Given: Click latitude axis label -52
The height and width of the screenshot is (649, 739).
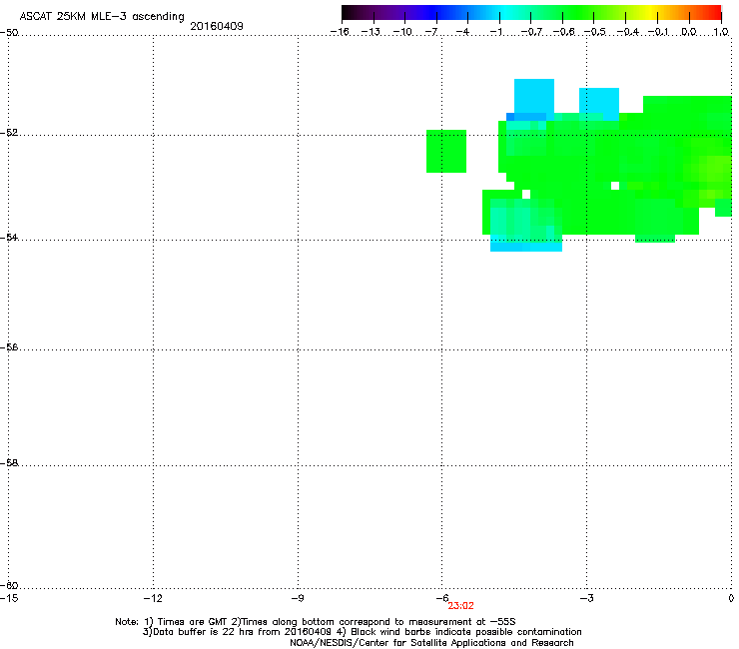Looking at the screenshot, I should (9, 133).
